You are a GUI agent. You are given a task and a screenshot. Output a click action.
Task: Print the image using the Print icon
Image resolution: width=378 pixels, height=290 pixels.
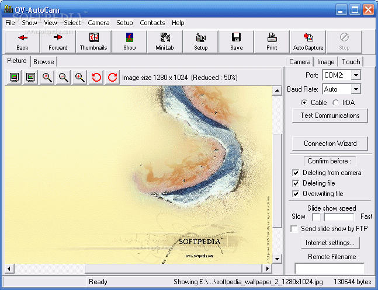272,41
